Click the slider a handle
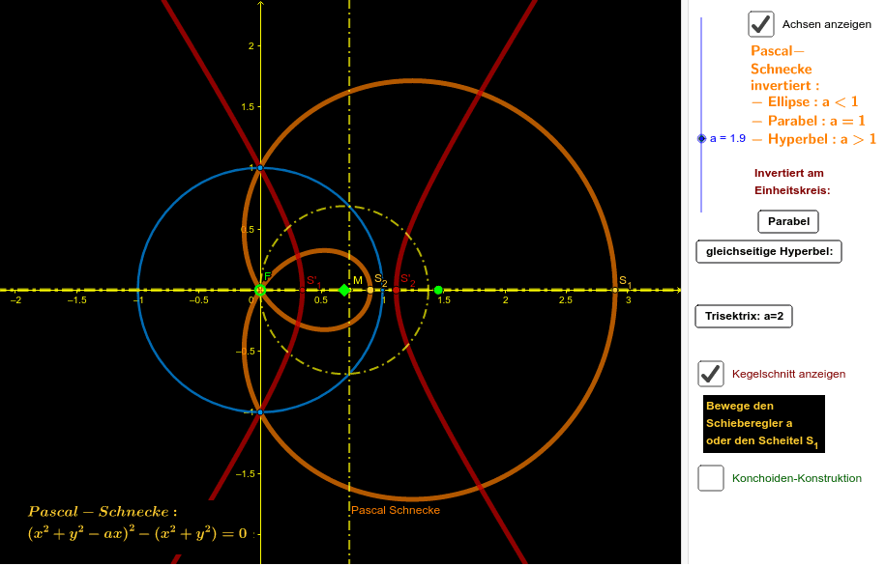Viewport: 886px width, 566px height. 702,138
